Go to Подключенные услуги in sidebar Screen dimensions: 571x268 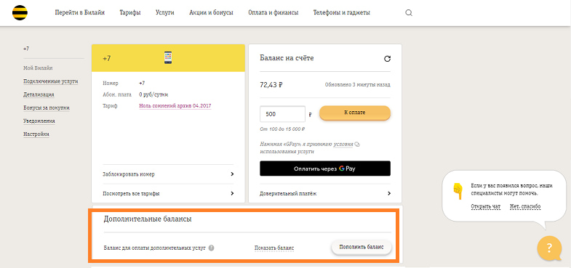pyautogui.click(x=51, y=81)
